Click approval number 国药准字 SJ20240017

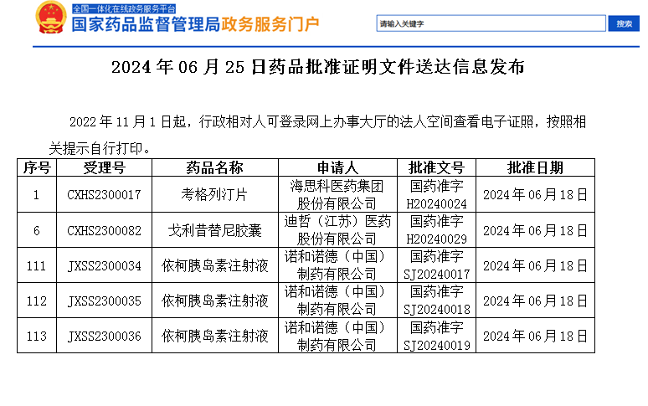(436, 265)
